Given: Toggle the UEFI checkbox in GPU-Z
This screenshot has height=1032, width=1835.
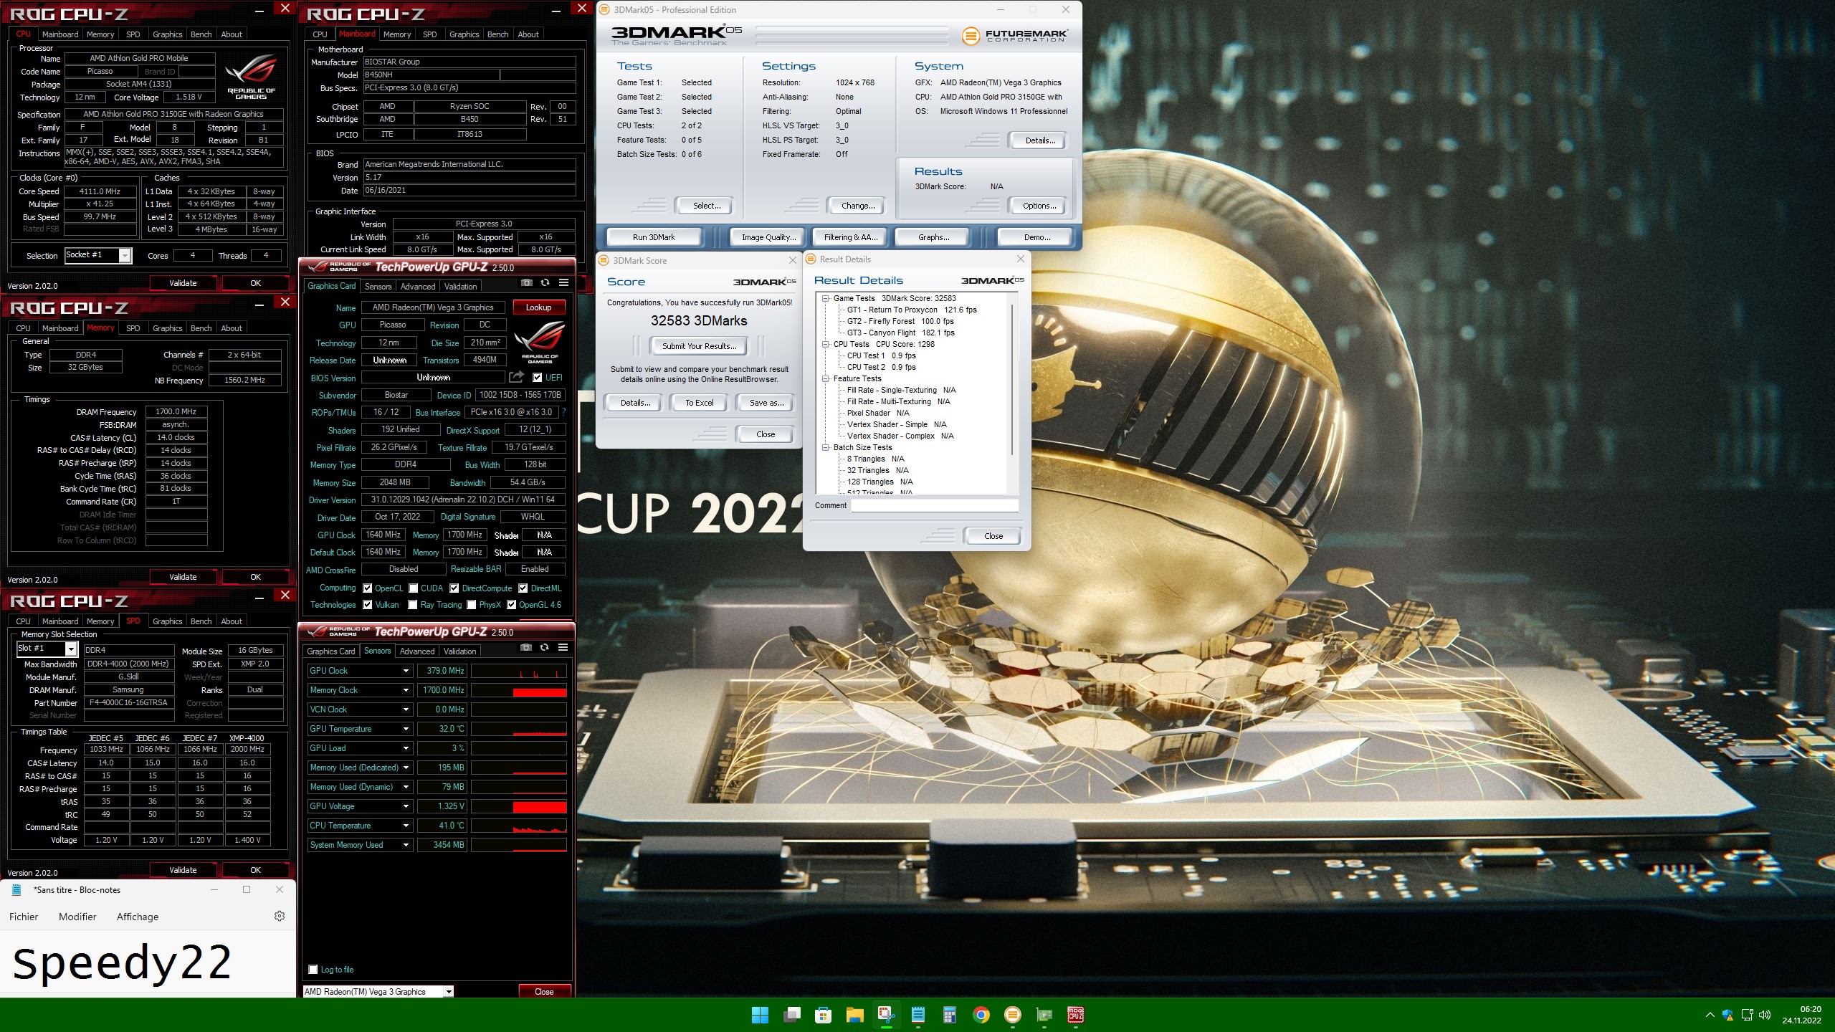Looking at the screenshot, I should click(x=538, y=378).
